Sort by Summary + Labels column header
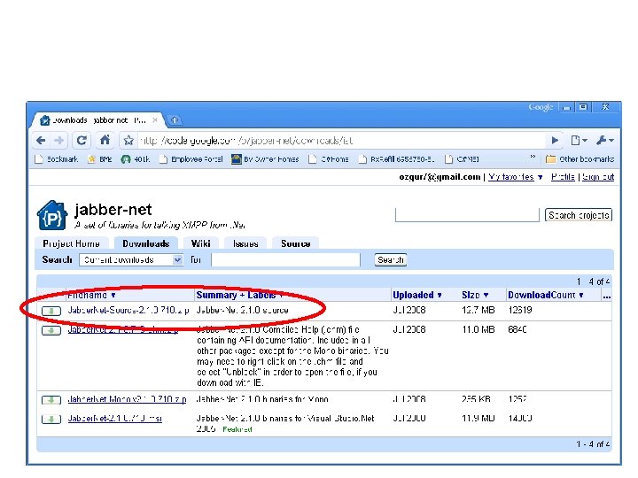This screenshot has height=478, width=638. click(239, 295)
